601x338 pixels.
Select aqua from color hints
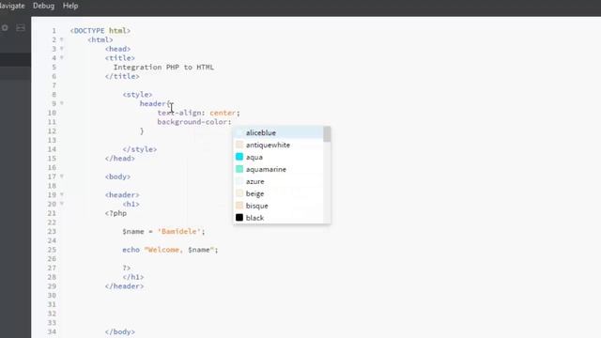point(279,157)
